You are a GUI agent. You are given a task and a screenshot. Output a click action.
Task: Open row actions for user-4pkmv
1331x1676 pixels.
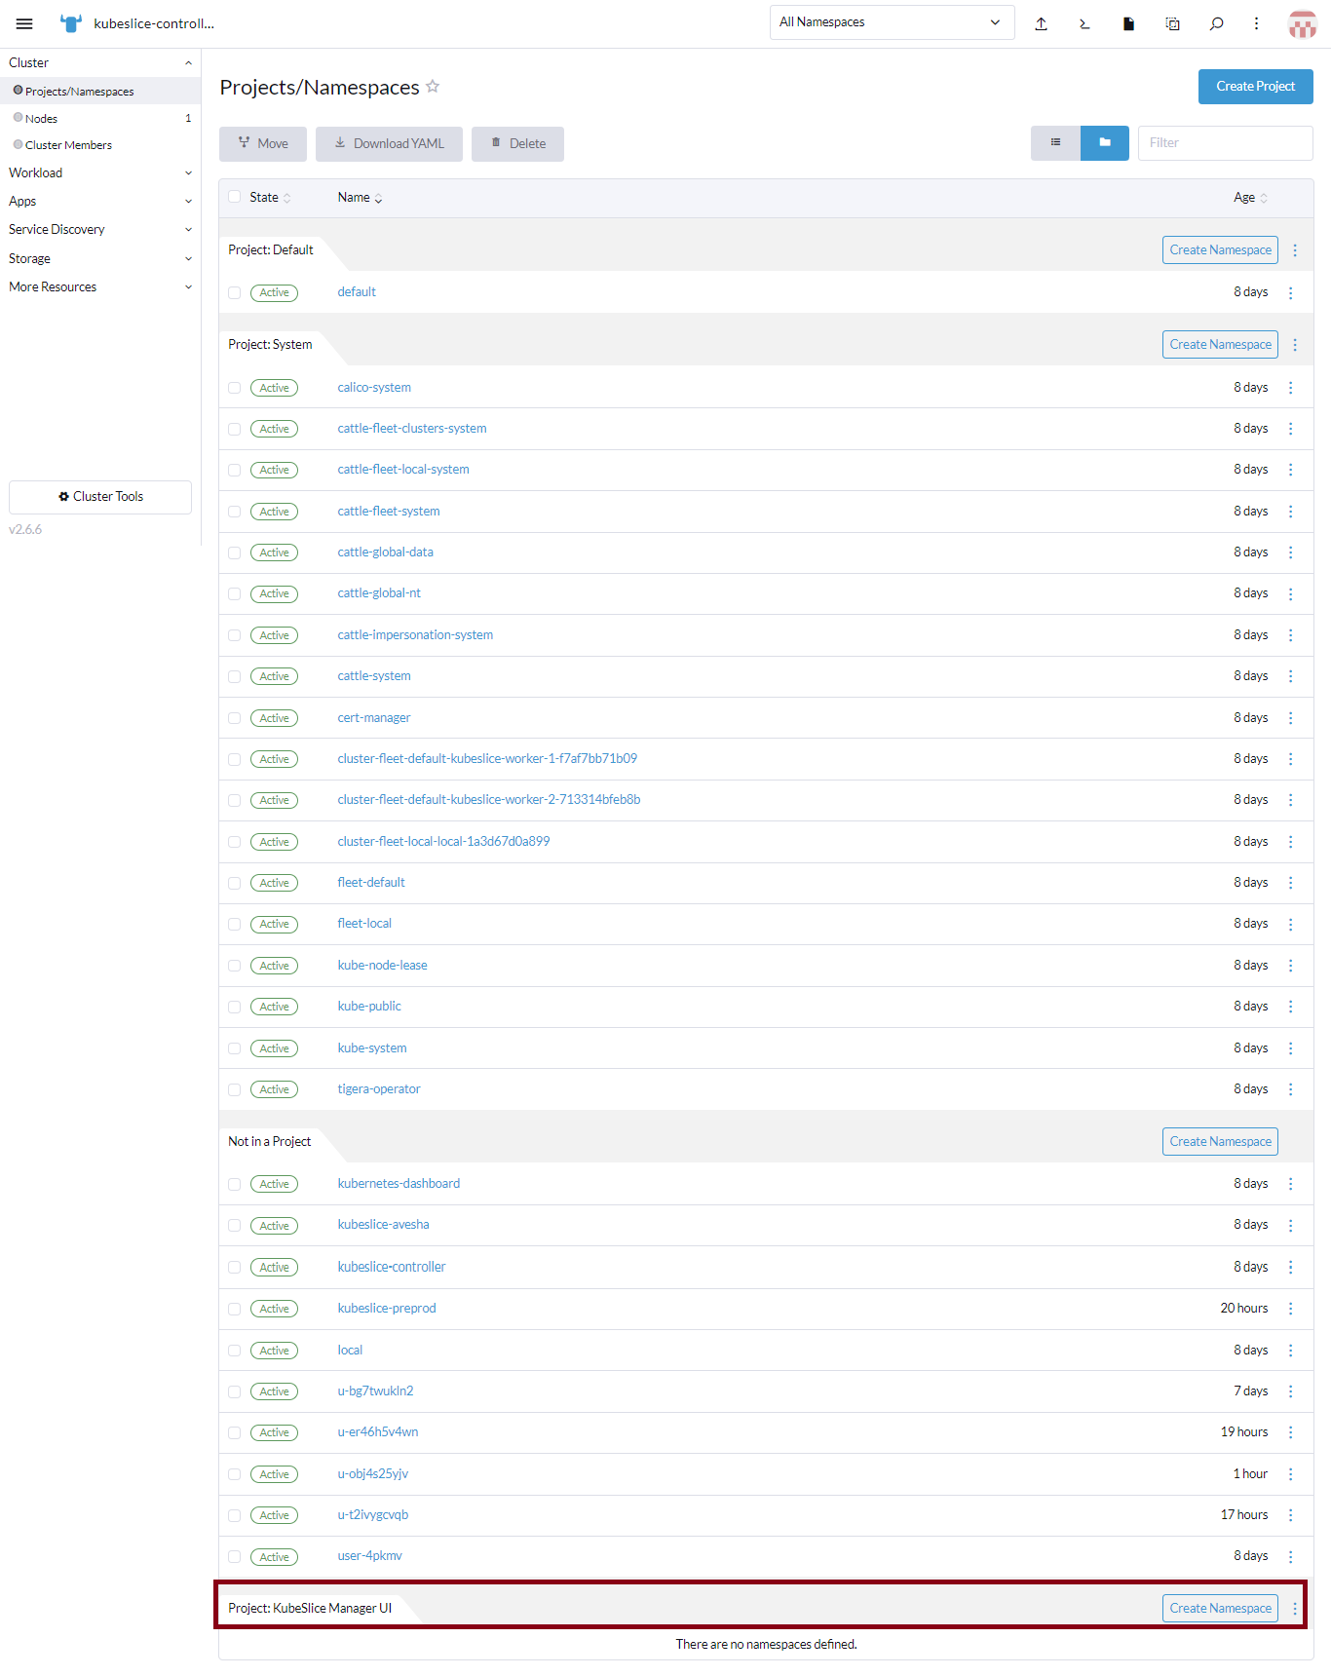point(1291,1557)
